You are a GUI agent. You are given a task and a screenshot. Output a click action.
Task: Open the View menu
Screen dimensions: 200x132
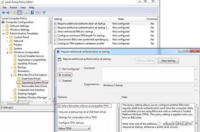click(x=23, y=8)
